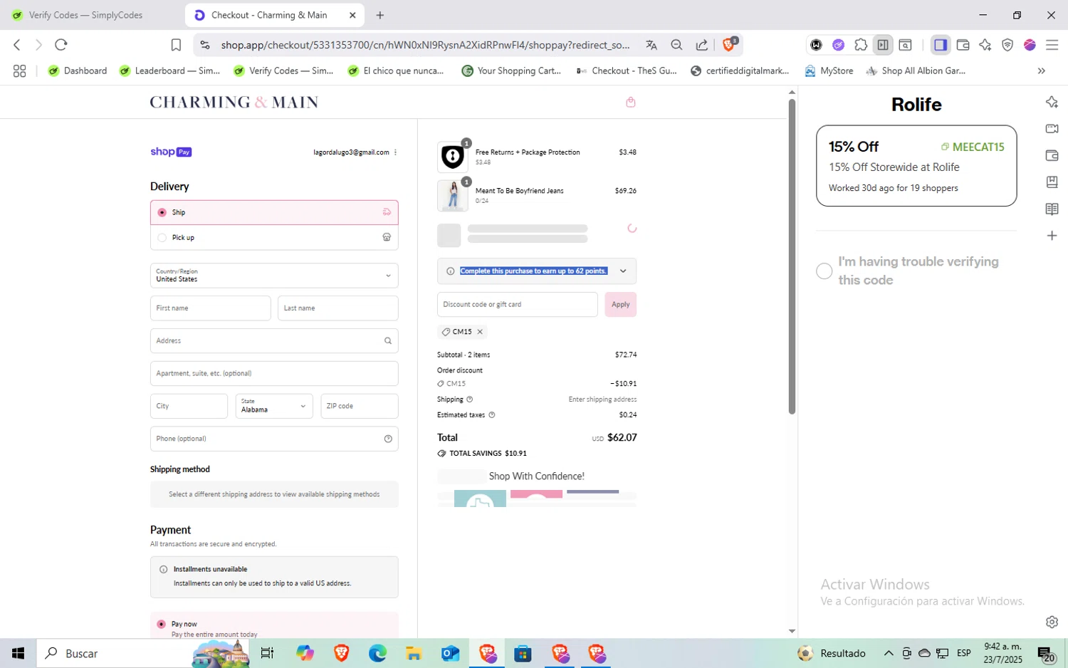Open Leo AI sparkle icon in toolbar

click(x=985, y=45)
